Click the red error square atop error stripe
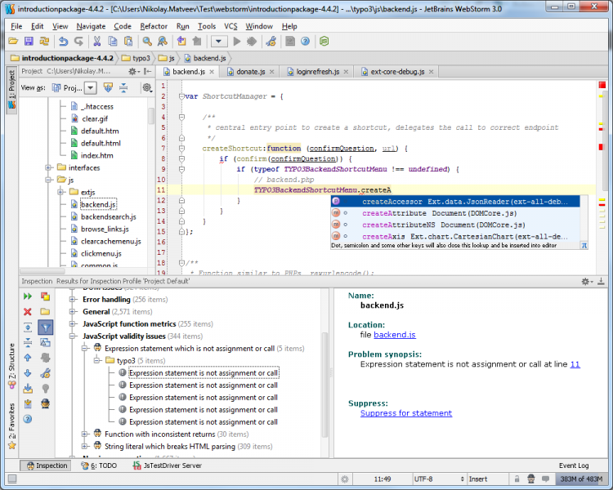Image resolution: width=613 pixels, height=490 pixels. point(602,85)
